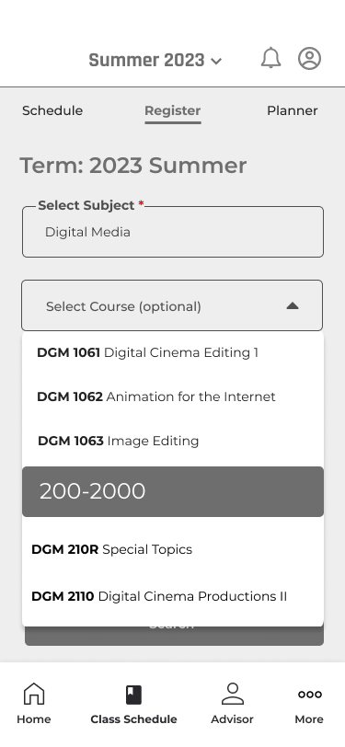Select the Register tab
Viewport: 345px width, 747px height.
tap(173, 111)
